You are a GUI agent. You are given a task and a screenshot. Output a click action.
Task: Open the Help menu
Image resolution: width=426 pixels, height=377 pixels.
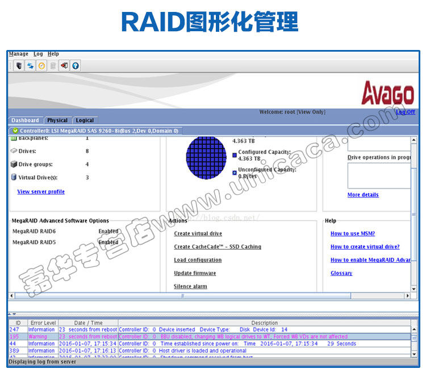coord(53,54)
